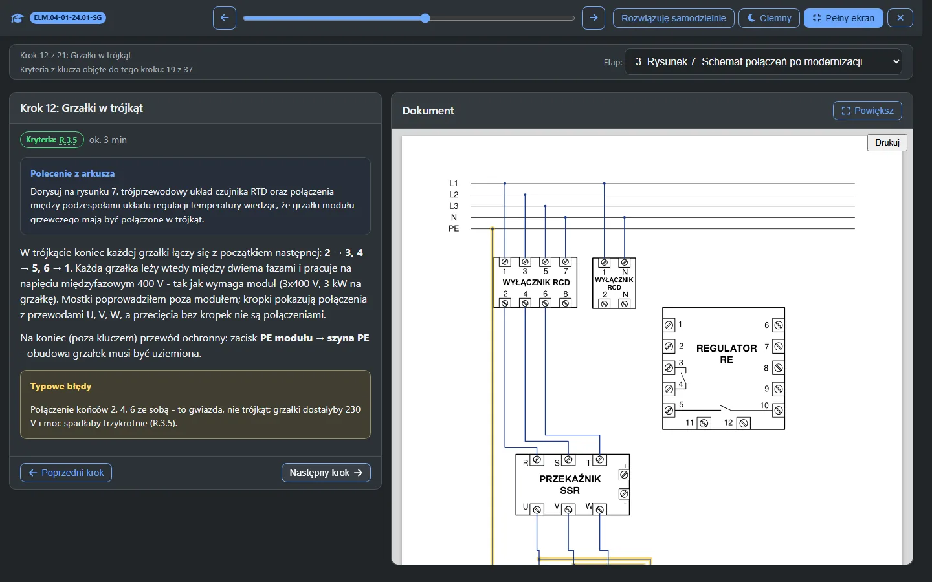Click terminal 1 of REGULATOR RE
Screen dimensions: 932x582
669,325
